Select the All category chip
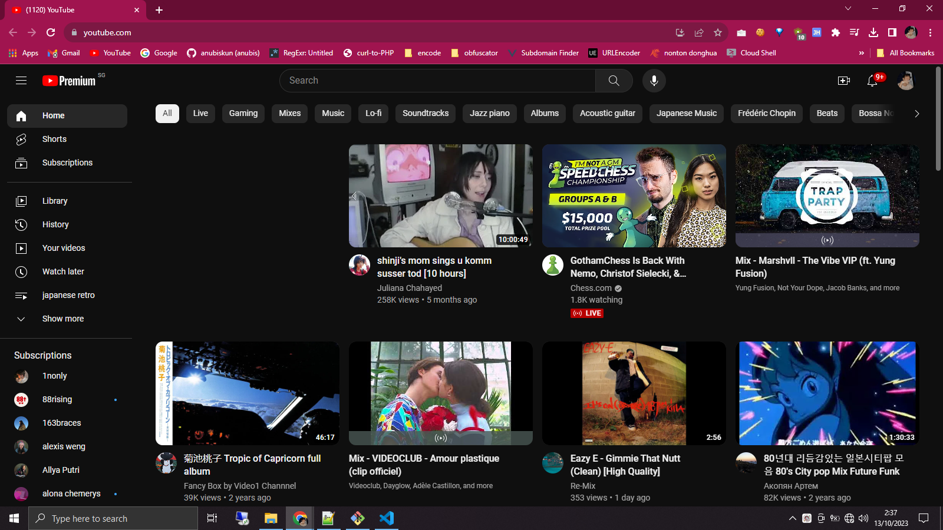 (x=167, y=114)
